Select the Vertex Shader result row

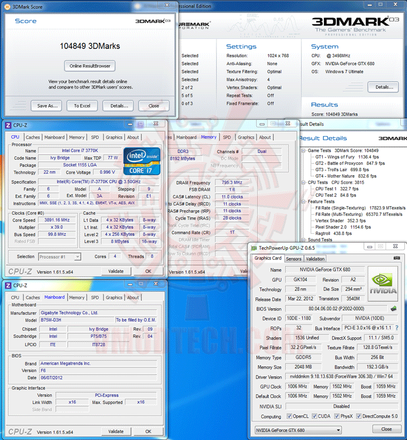pyautogui.click(x=340, y=221)
